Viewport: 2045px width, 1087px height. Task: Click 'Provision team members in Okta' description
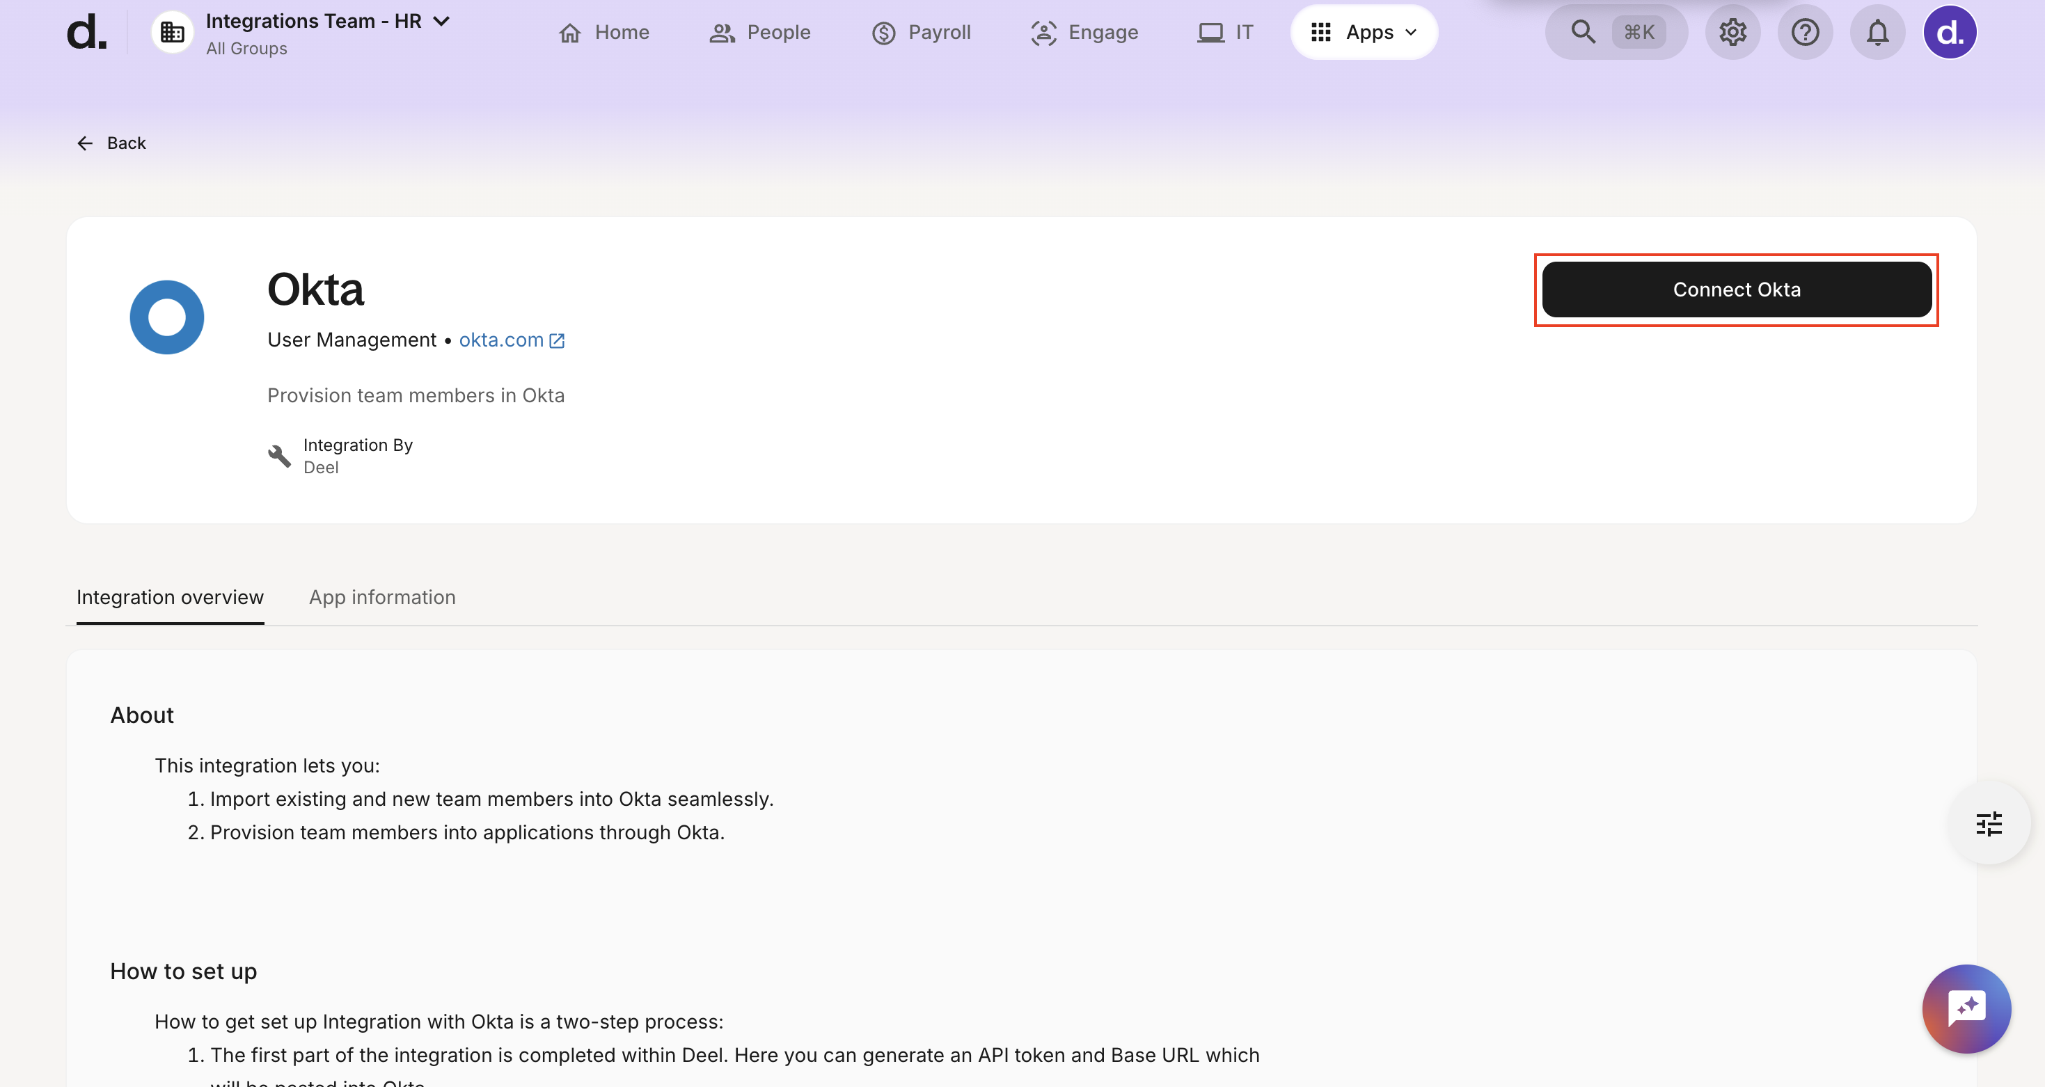coord(416,395)
